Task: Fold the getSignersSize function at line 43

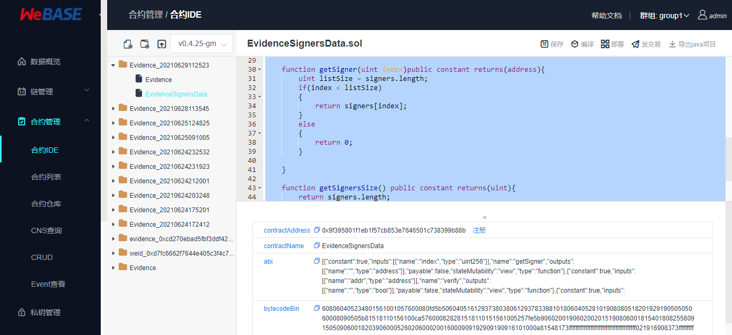Action: pyautogui.click(x=260, y=188)
